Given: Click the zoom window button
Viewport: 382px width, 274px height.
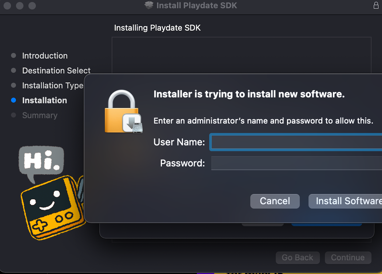Looking at the screenshot, I should tap(32, 5).
